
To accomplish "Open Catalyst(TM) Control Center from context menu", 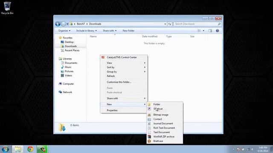I will (x=124, y=57).
